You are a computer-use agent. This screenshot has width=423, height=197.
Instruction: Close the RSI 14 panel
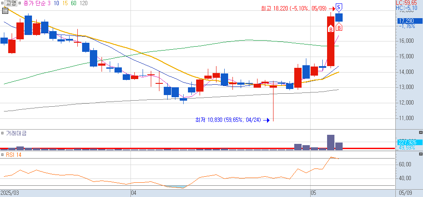tap(420, 154)
